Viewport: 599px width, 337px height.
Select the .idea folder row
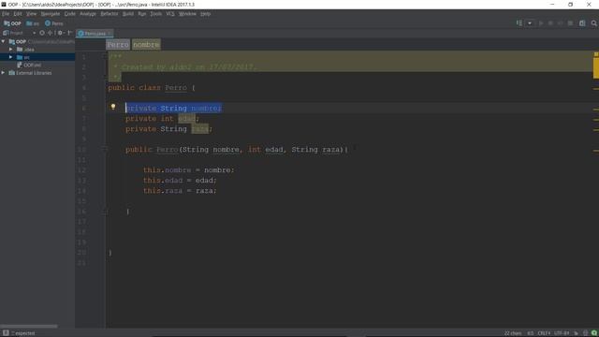[37, 50]
